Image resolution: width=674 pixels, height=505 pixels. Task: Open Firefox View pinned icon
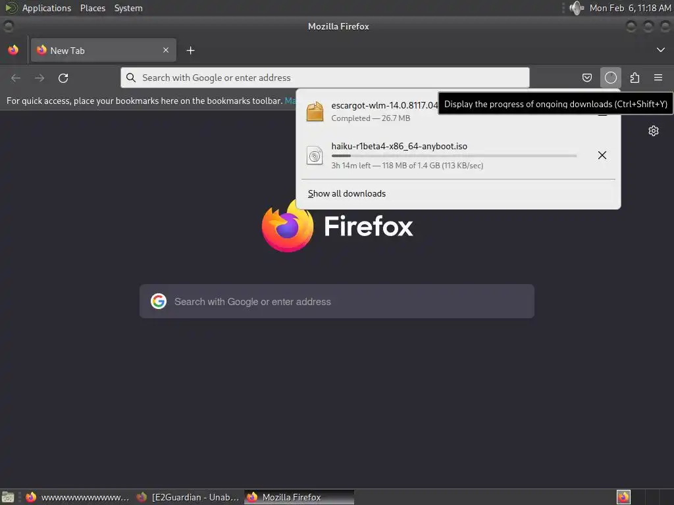click(13, 50)
